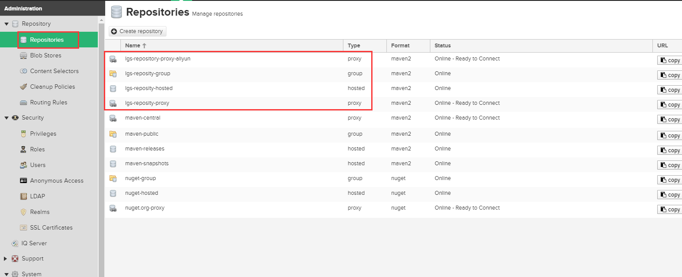Click the Privileges medal icon
Image resolution: width=682 pixels, height=277 pixels.
(23, 134)
